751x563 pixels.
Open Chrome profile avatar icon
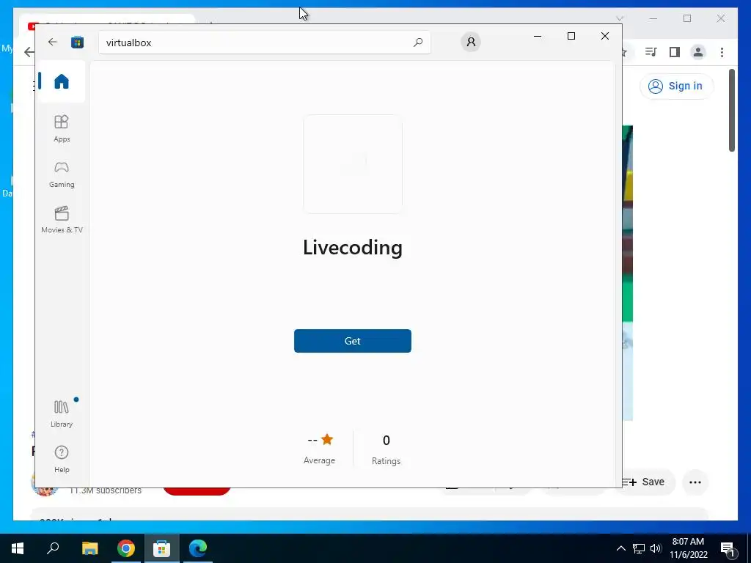point(698,52)
